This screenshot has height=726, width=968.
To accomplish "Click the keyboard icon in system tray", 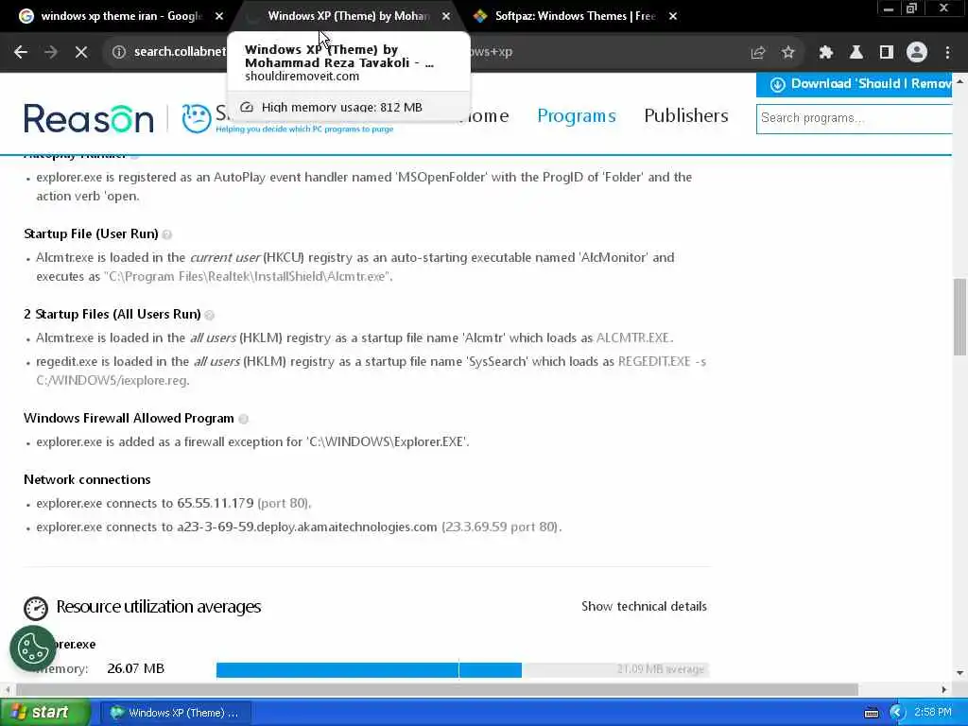I will [x=871, y=713].
